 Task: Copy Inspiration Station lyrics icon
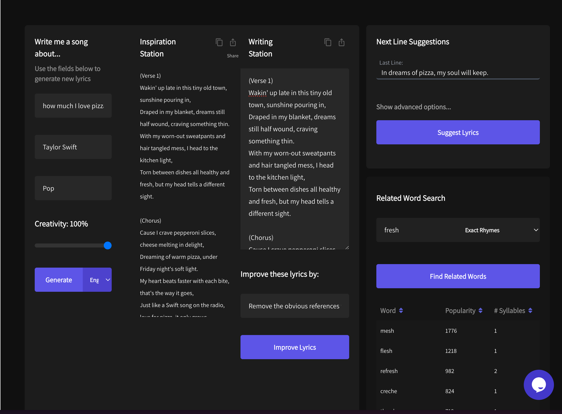219,42
